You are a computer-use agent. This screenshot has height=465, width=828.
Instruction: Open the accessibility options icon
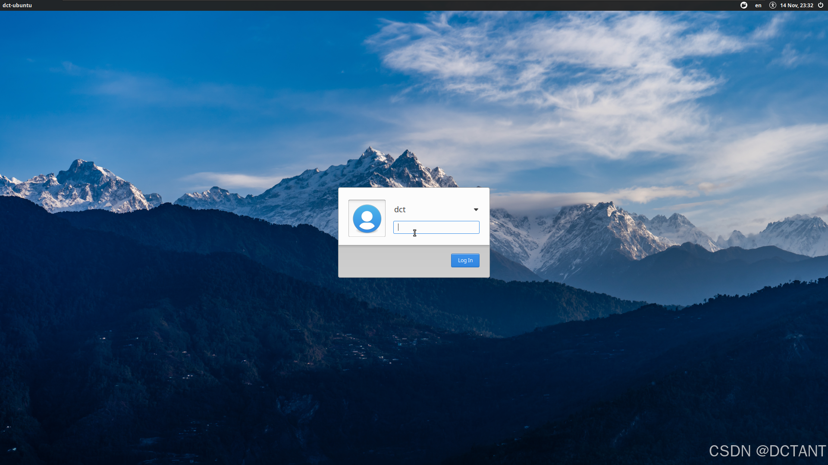point(773,5)
